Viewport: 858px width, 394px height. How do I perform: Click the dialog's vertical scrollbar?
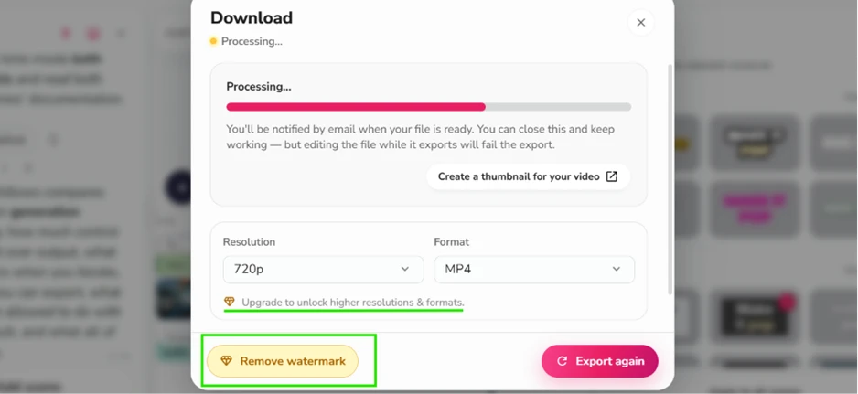click(670, 181)
